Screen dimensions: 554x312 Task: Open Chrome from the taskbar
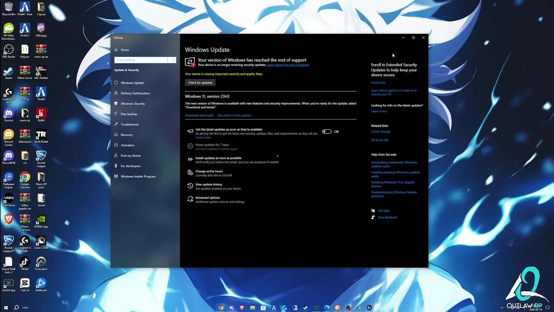221,308
